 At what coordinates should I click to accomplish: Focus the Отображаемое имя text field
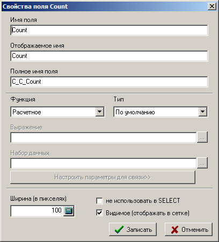109,56
